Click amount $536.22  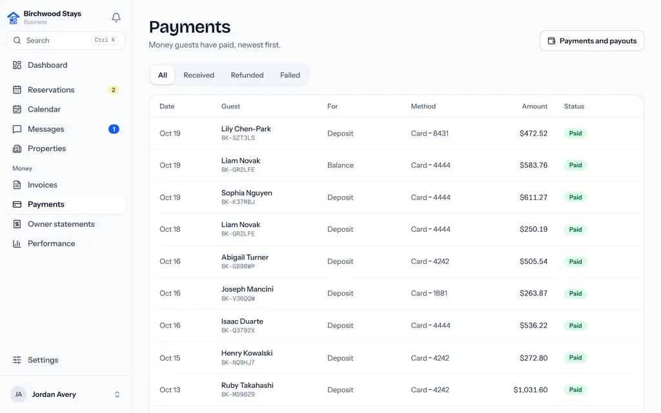[x=534, y=325]
